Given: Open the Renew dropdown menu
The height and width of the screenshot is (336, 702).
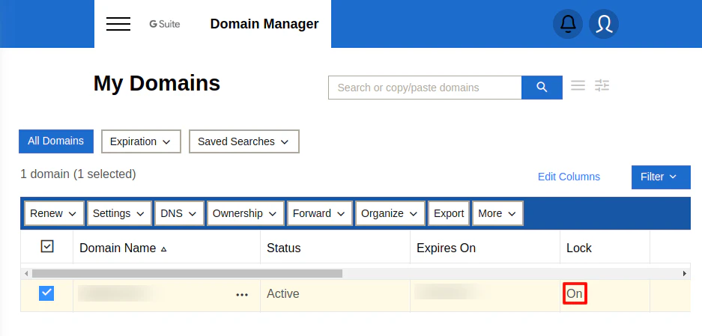Looking at the screenshot, I should coord(54,213).
